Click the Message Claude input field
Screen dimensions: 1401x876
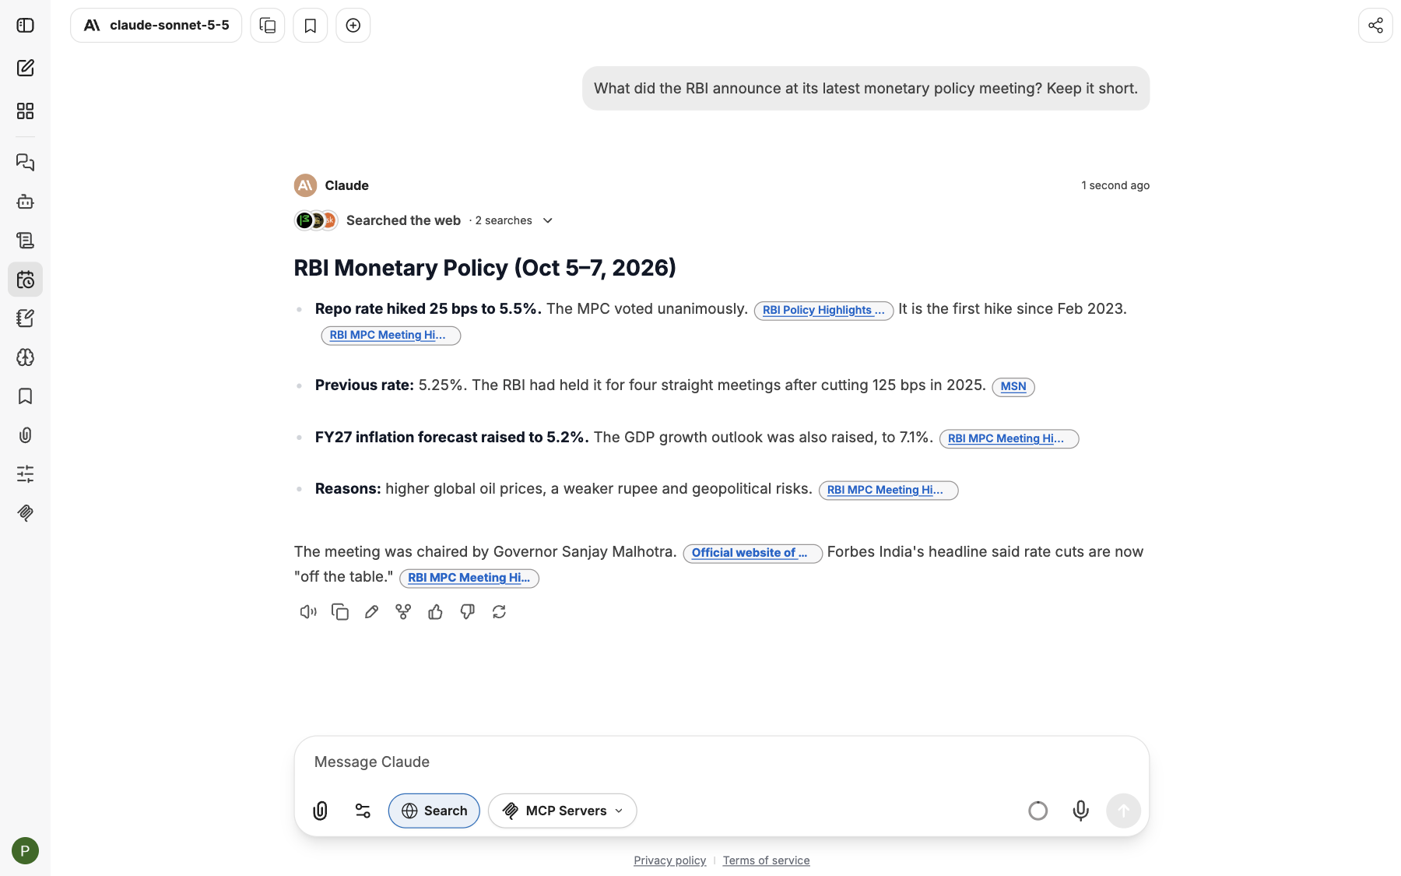722,762
